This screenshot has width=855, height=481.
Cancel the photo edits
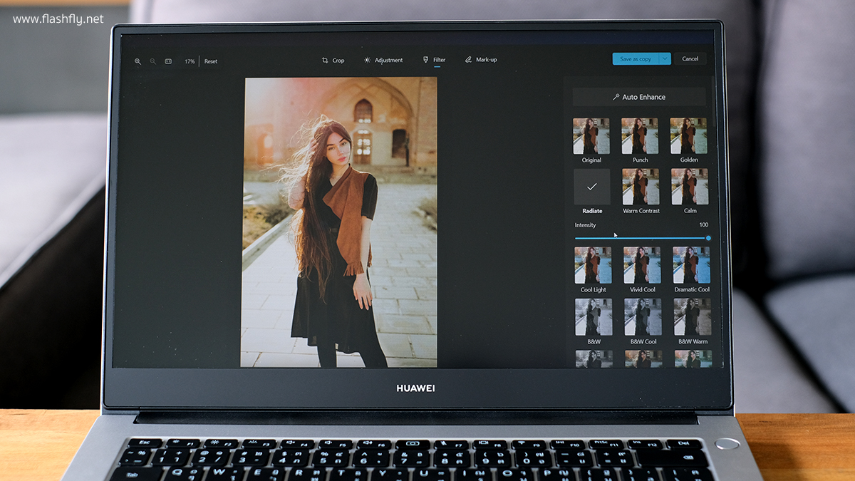click(x=690, y=59)
